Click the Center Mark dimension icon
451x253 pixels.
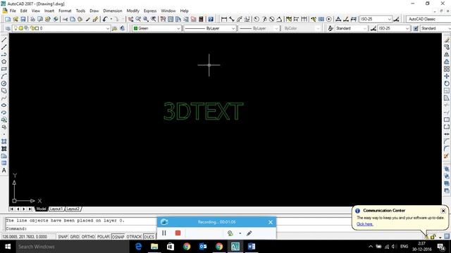pos(329,19)
